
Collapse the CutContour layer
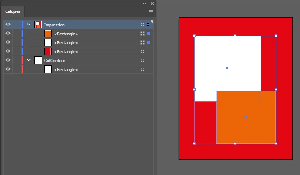(28, 60)
